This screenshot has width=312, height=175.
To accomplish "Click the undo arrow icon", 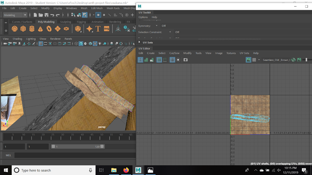I will (x=52, y=15).
